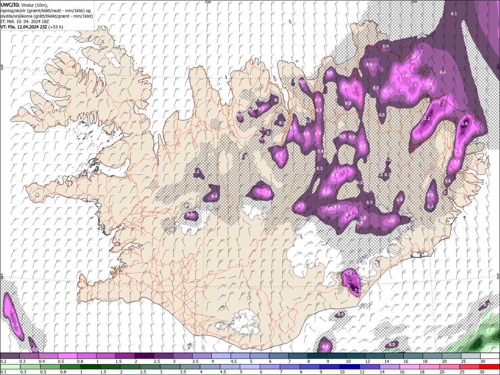Click the white swatch ending the snow scale

point(490,356)
